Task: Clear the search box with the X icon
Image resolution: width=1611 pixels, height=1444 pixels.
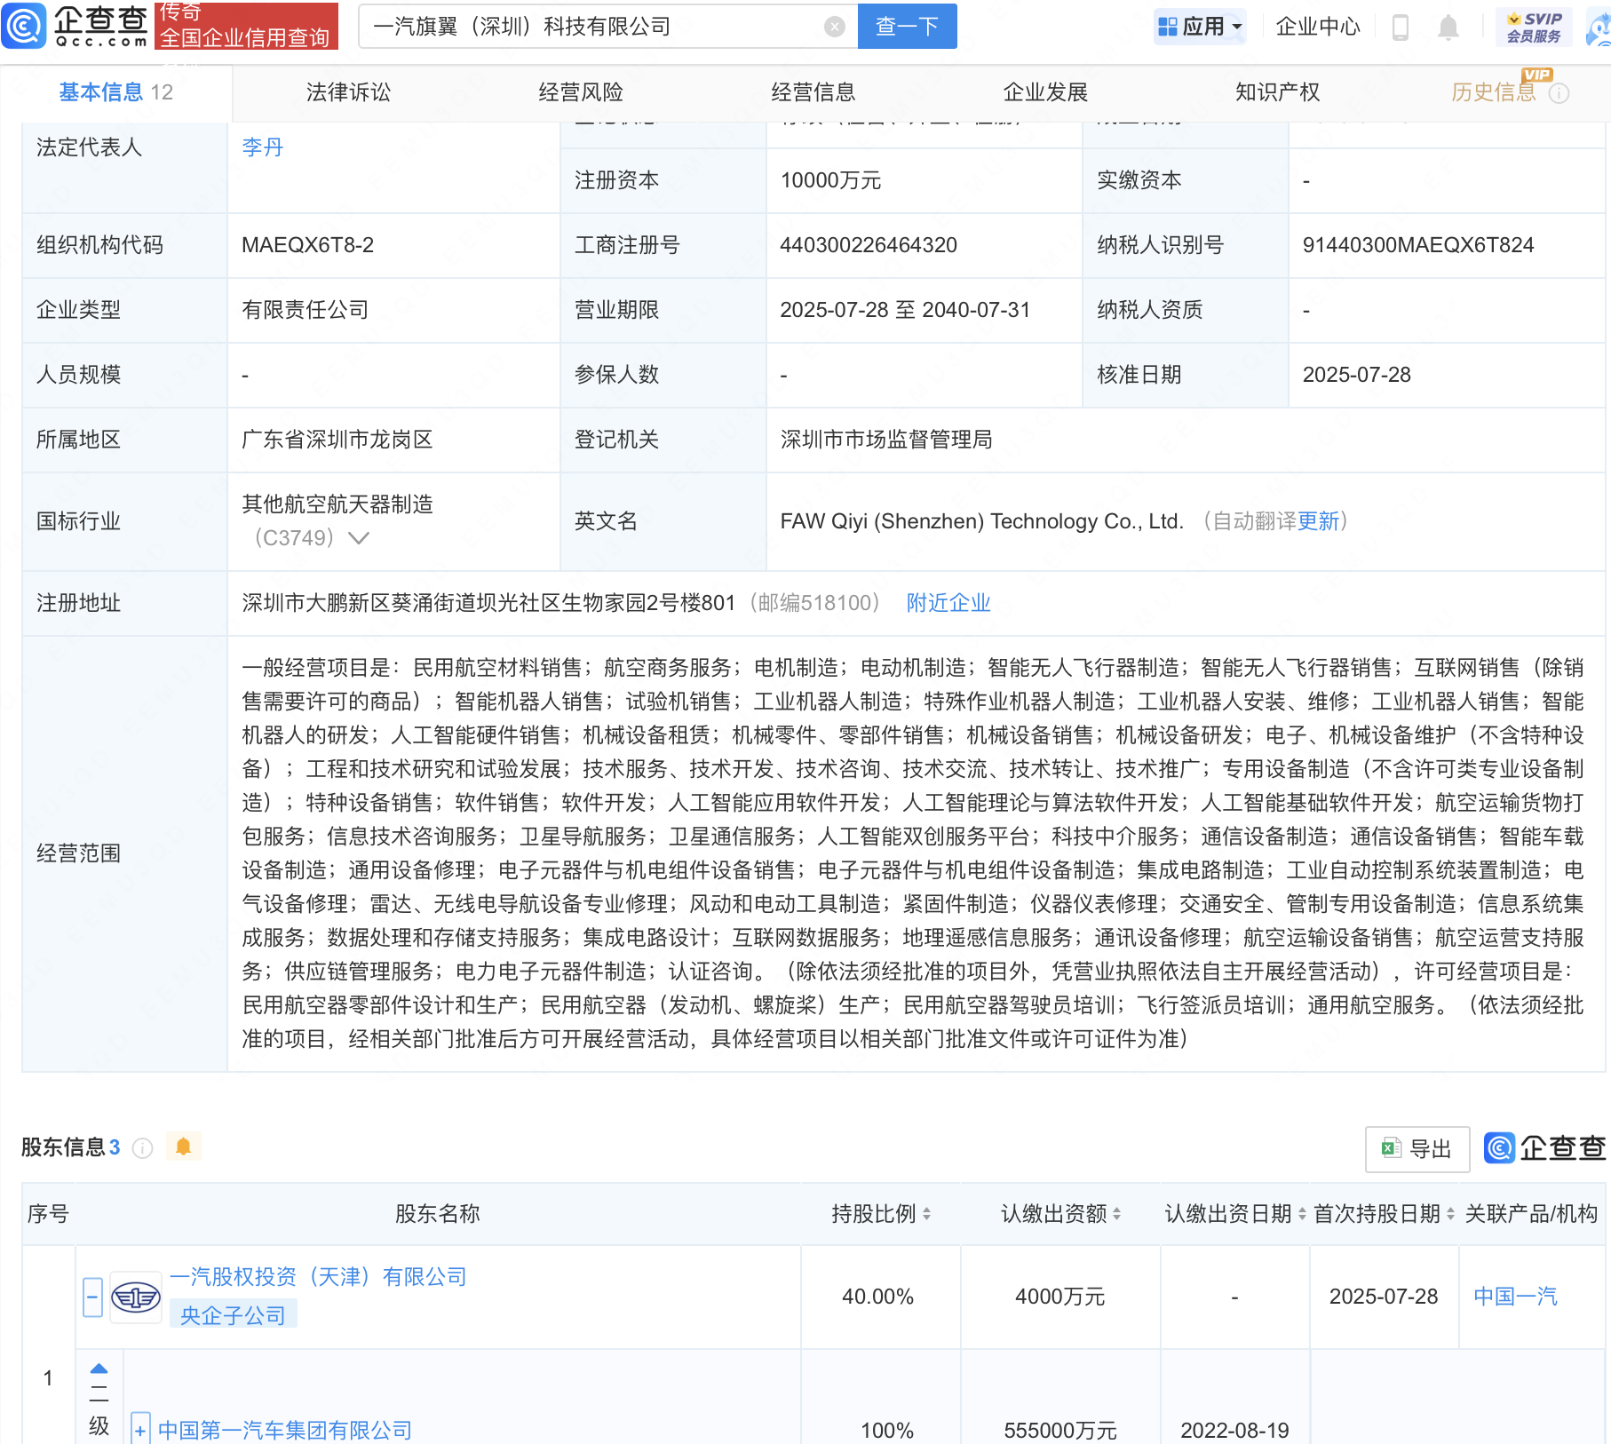Action: (x=834, y=27)
